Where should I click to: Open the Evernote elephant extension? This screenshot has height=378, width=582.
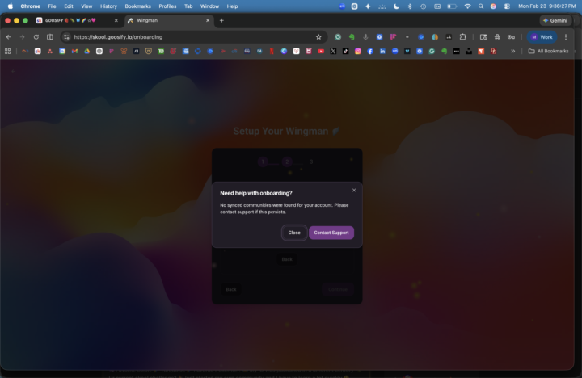click(x=352, y=36)
